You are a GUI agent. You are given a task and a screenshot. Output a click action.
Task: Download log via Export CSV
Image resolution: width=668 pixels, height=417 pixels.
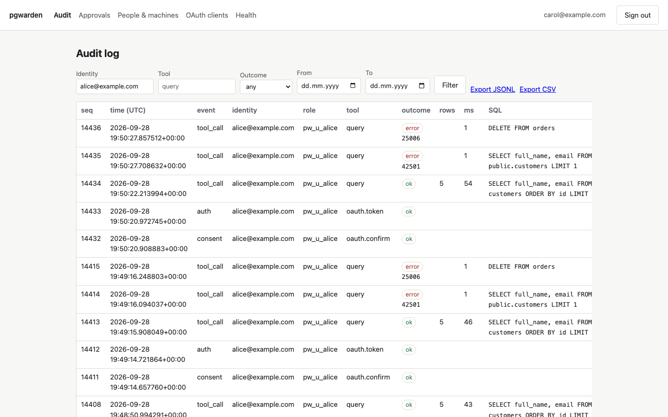(x=538, y=89)
